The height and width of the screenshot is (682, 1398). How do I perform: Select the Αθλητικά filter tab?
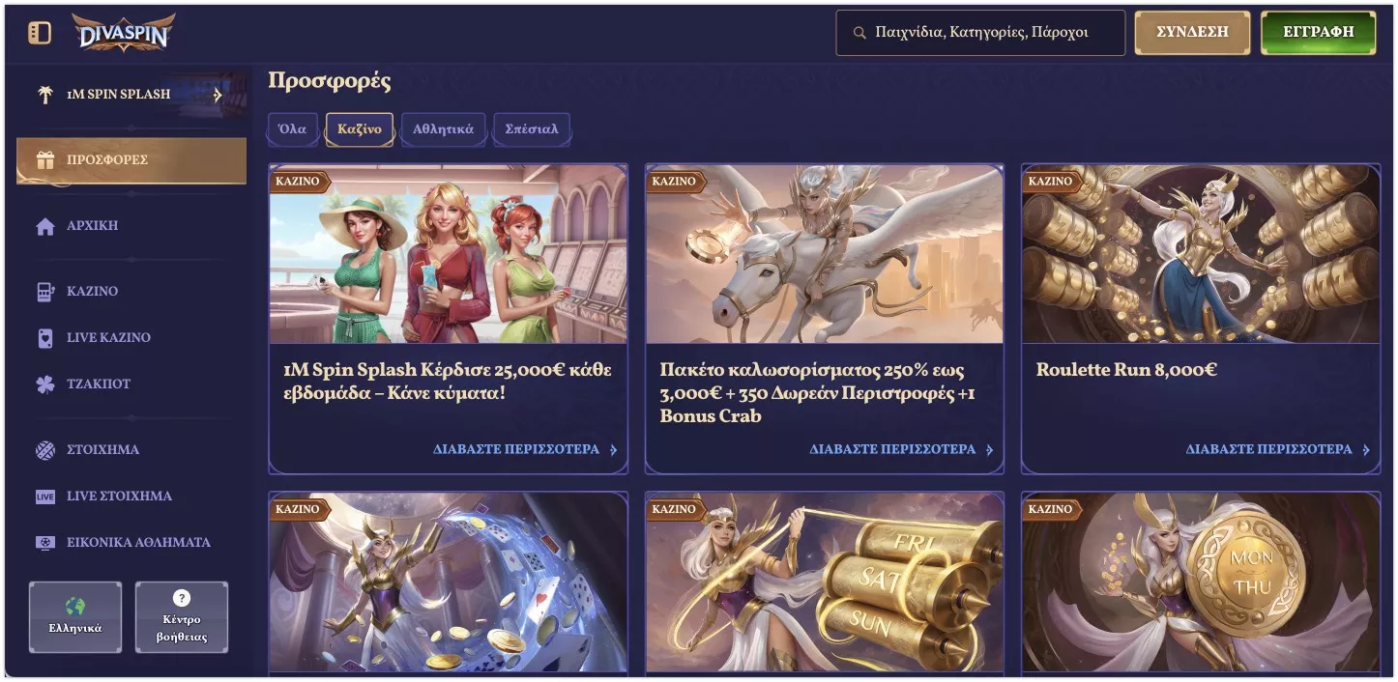click(443, 129)
